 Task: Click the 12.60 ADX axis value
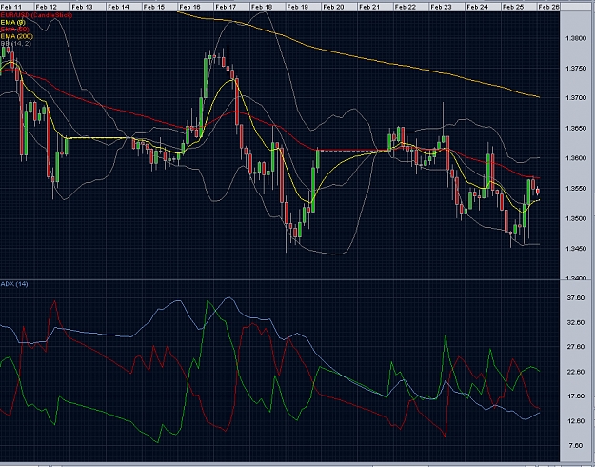pyautogui.click(x=576, y=421)
